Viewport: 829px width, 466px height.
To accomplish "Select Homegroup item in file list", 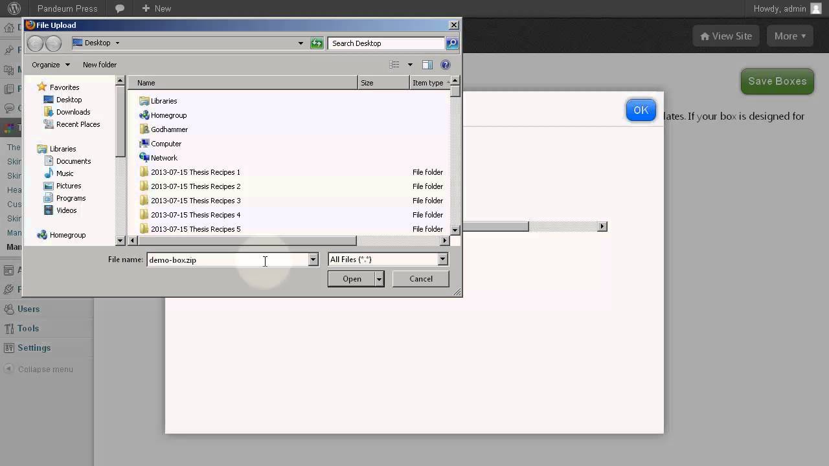I will (x=168, y=115).
